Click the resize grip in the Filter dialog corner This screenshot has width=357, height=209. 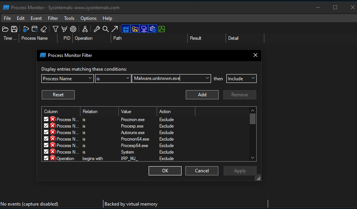pos(259,178)
